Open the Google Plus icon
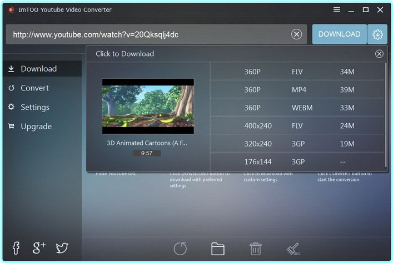393x263 pixels. (39, 248)
